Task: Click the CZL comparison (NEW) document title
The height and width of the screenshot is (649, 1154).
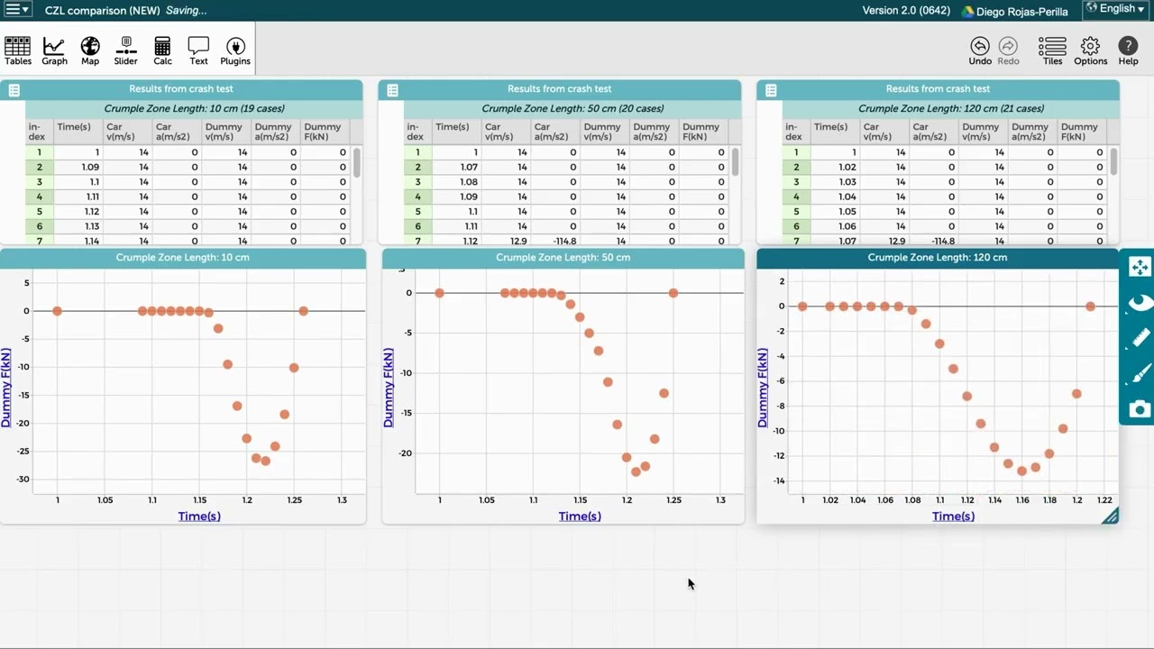Action: (x=102, y=11)
